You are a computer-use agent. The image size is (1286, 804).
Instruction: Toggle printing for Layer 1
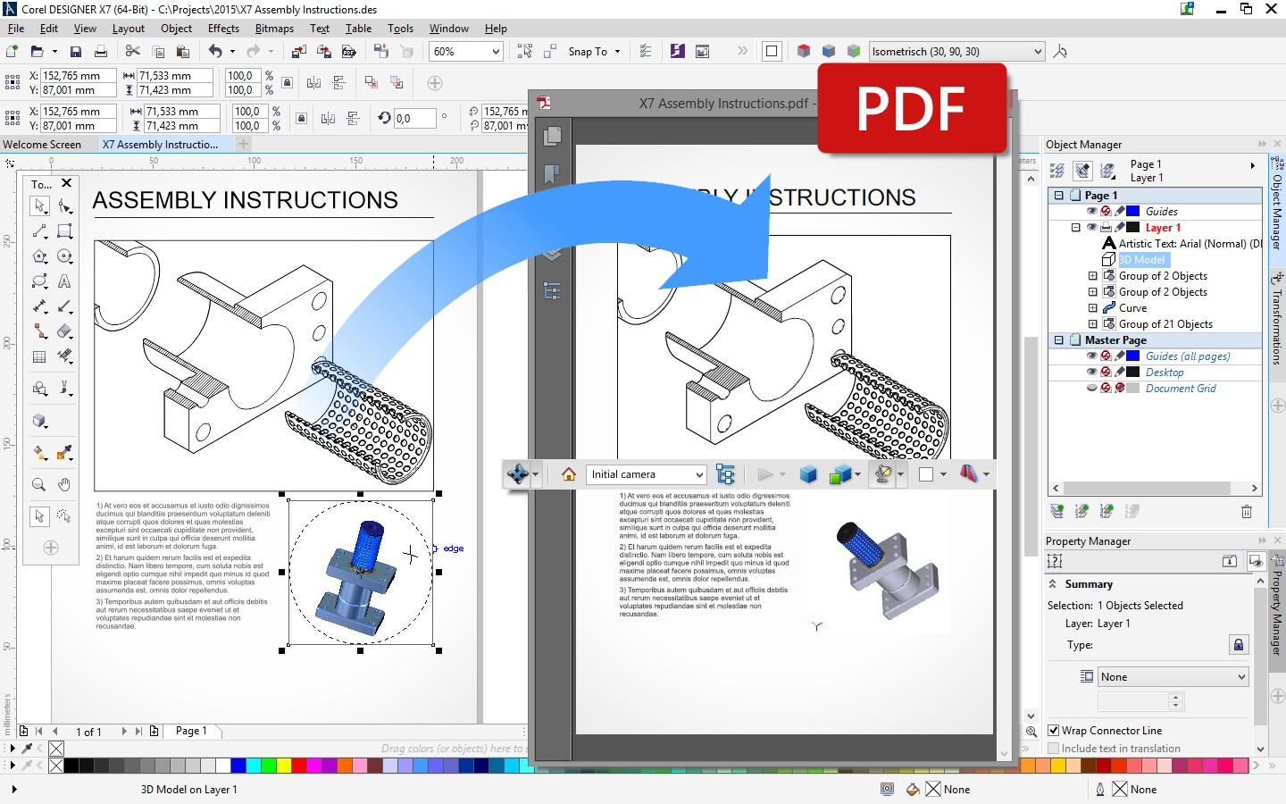(1106, 227)
